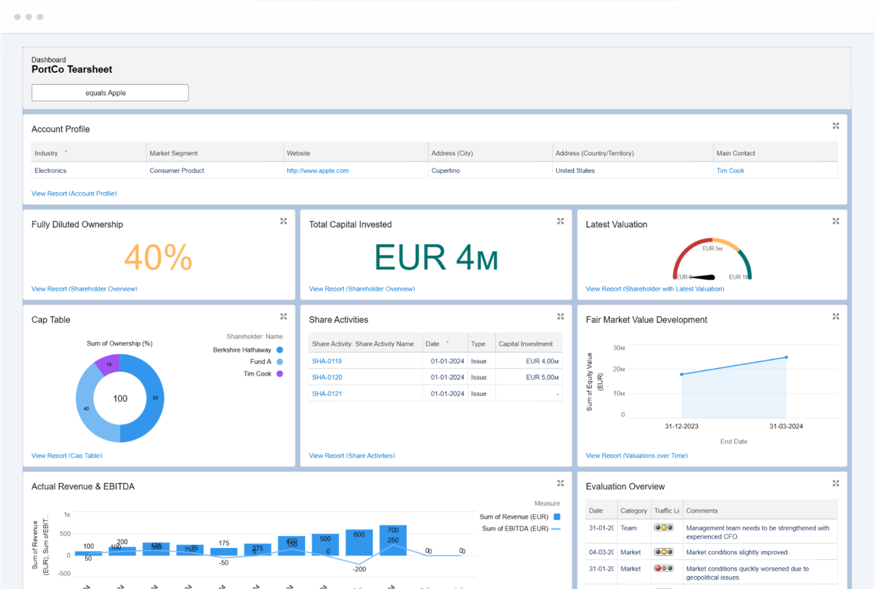Expand the Actual Revenue & EBITDA widget

tap(560, 483)
